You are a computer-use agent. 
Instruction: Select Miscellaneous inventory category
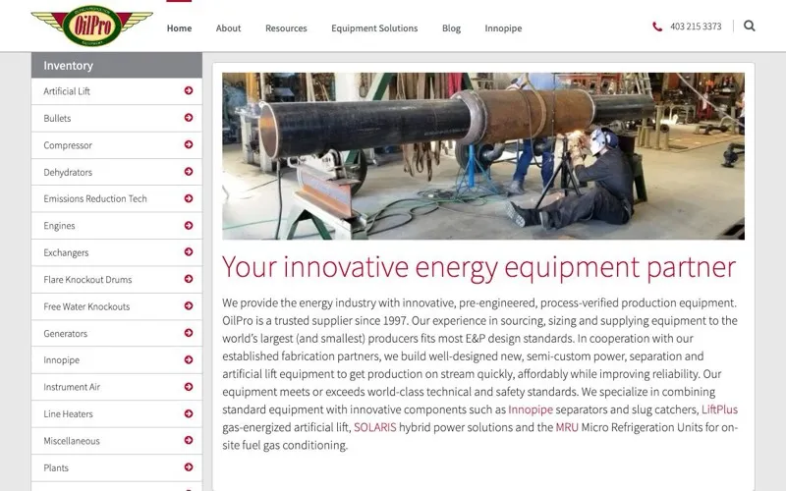pos(117,441)
